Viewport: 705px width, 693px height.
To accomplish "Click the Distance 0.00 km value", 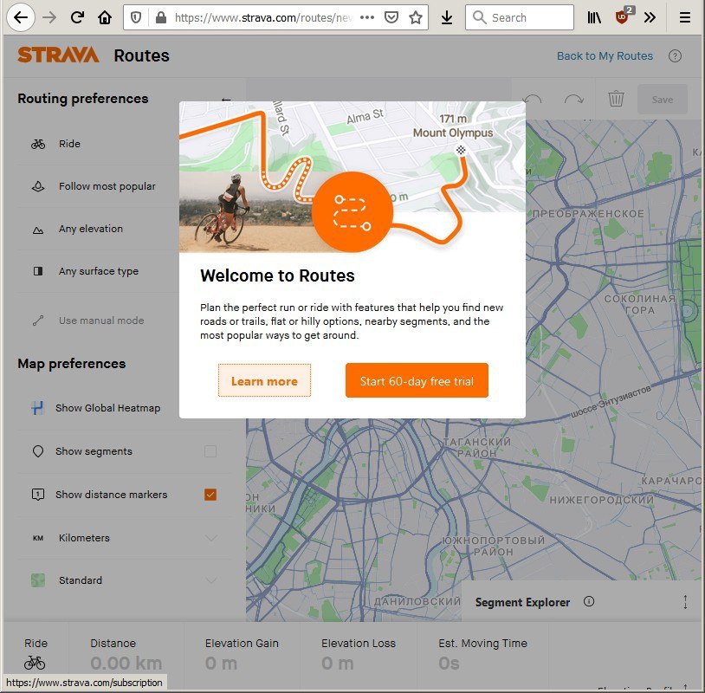I will (x=126, y=663).
